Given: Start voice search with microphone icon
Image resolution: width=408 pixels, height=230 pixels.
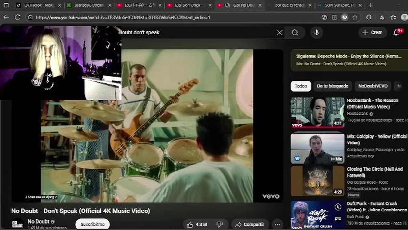Looking at the screenshot, I should pyautogui.click(x=316, y=33).
